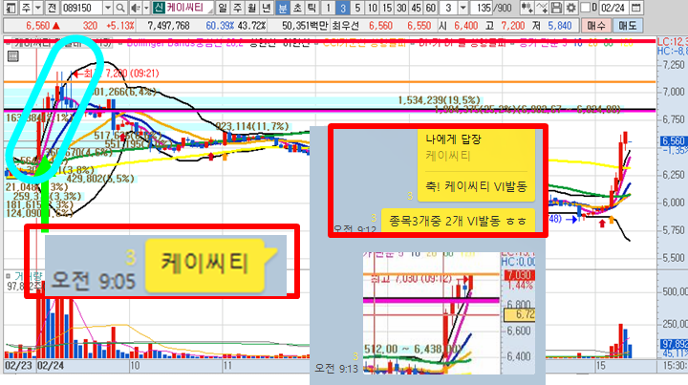
Task: Click the green 신 badge icon
Action: point(158,8)
